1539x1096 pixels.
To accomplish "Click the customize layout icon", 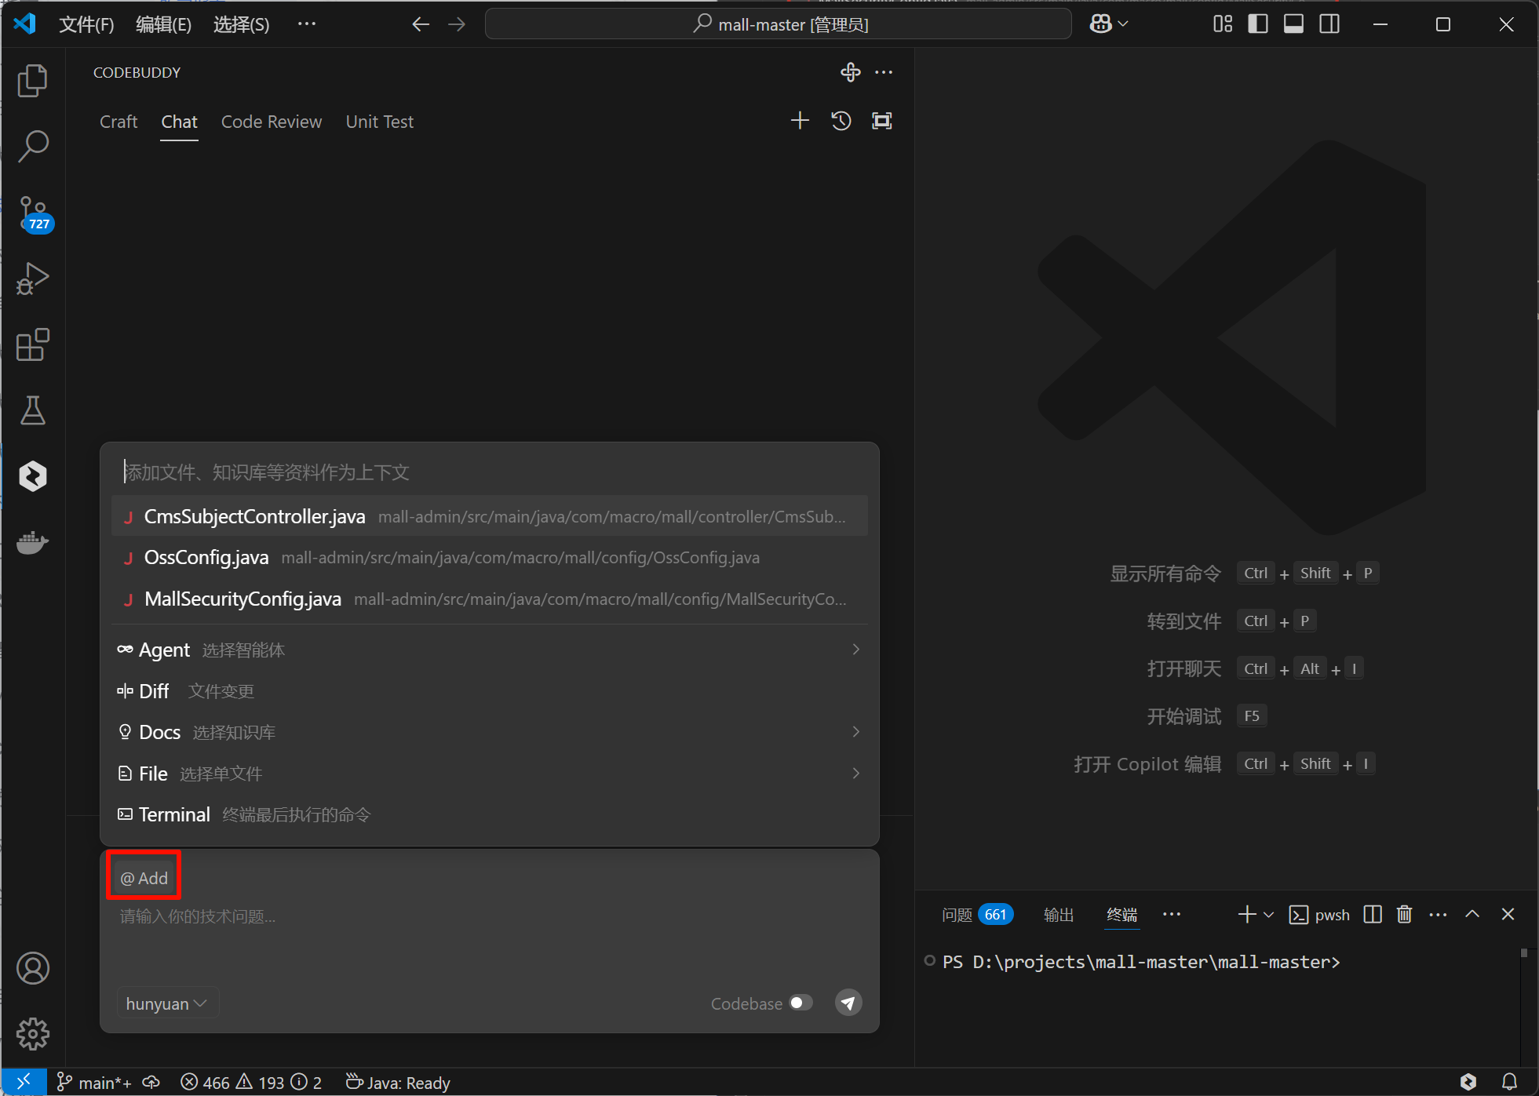I will click(x=1223, y=24).
